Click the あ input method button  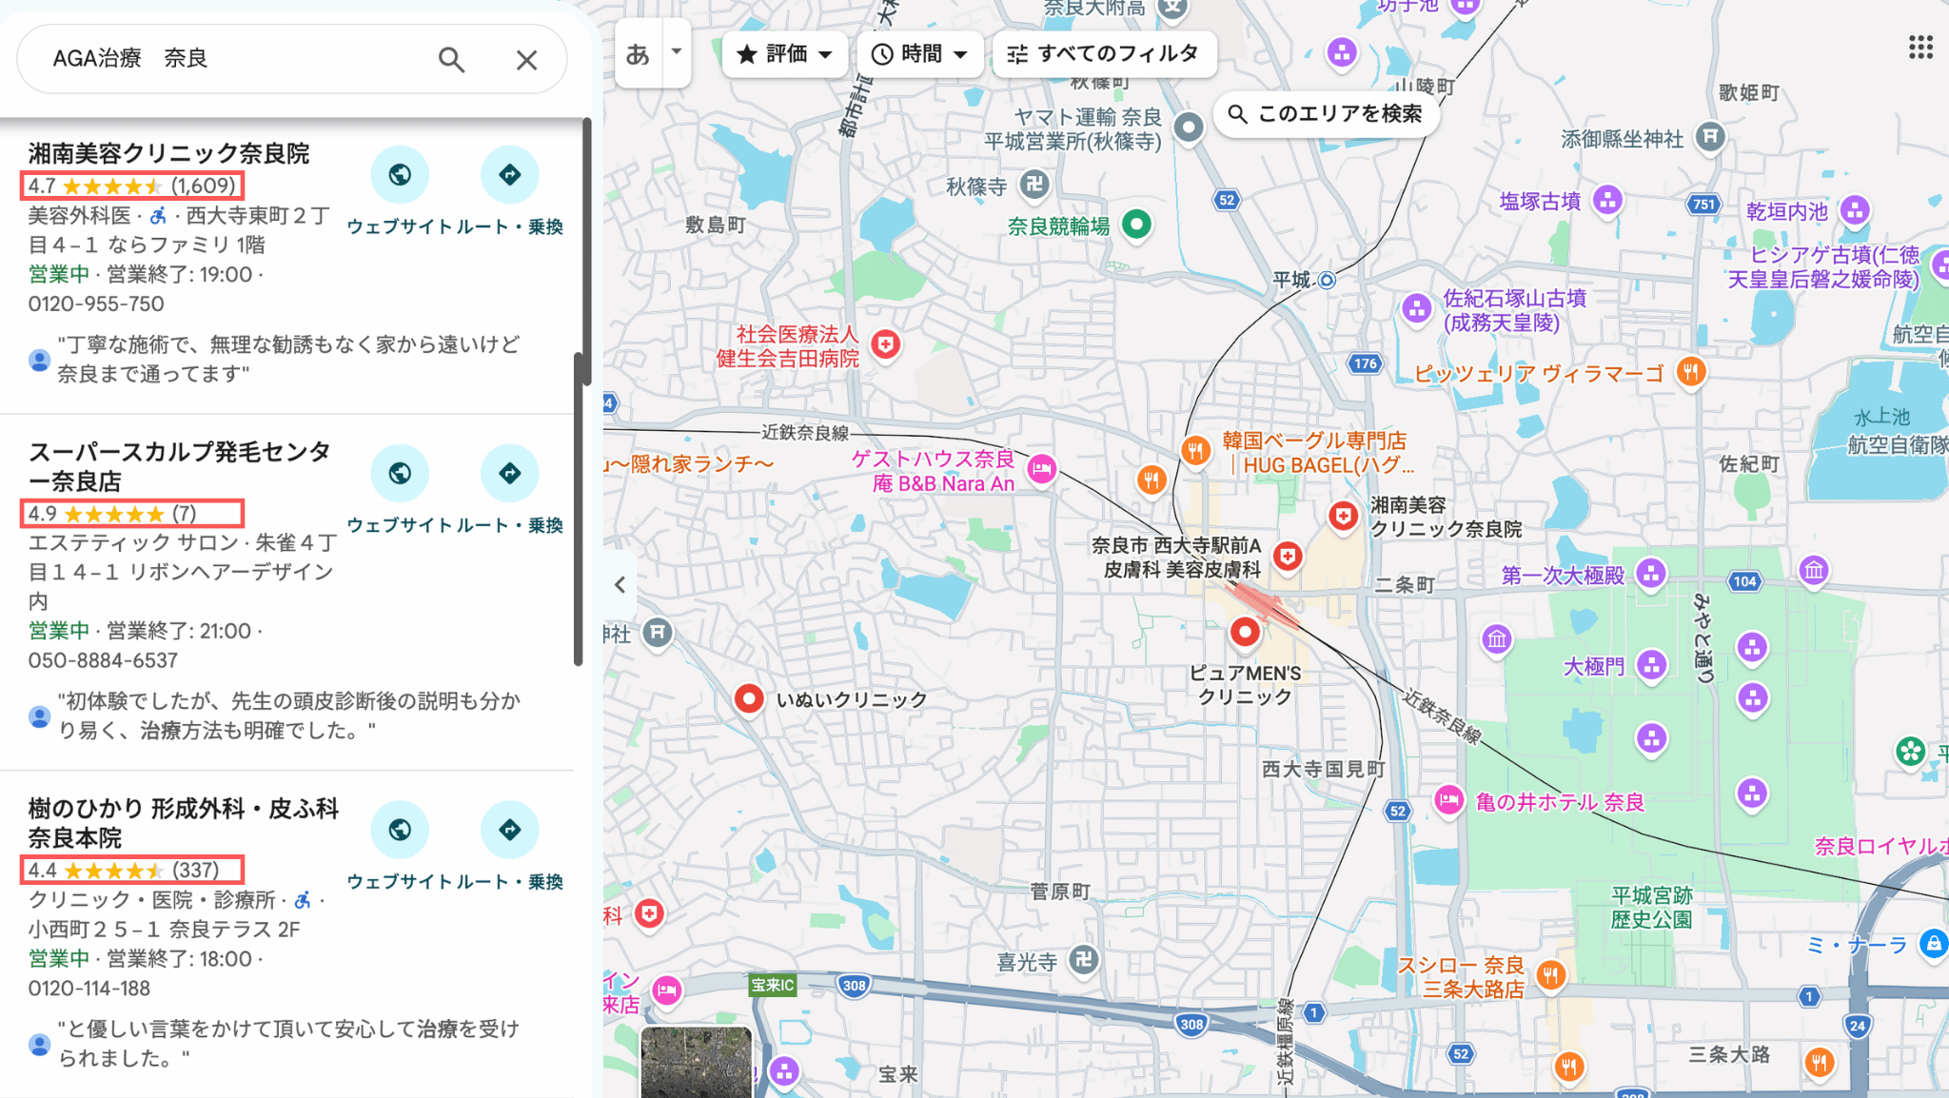point(638,54)
